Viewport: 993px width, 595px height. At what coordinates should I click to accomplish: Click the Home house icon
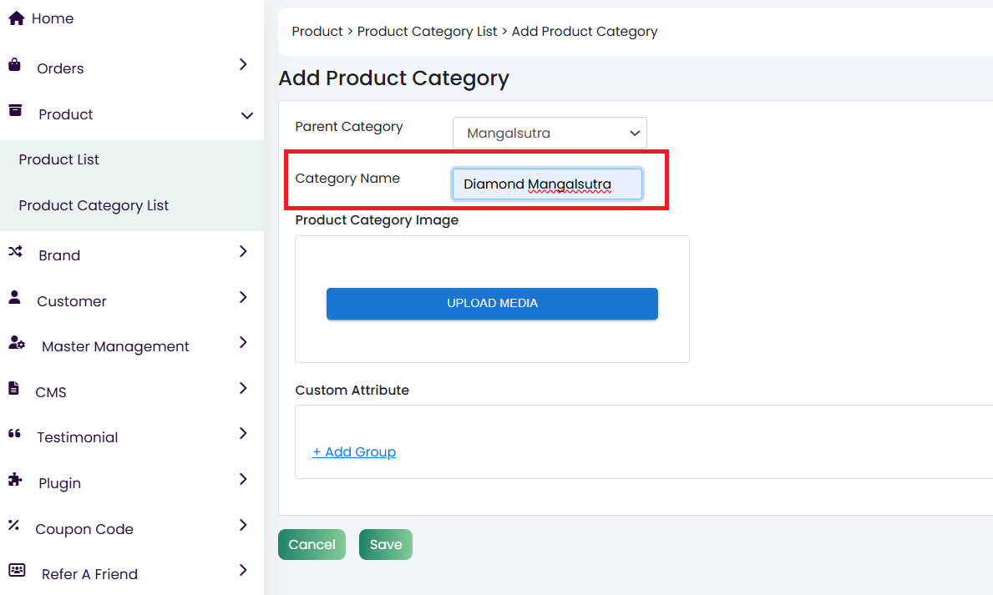click(16, 18)
